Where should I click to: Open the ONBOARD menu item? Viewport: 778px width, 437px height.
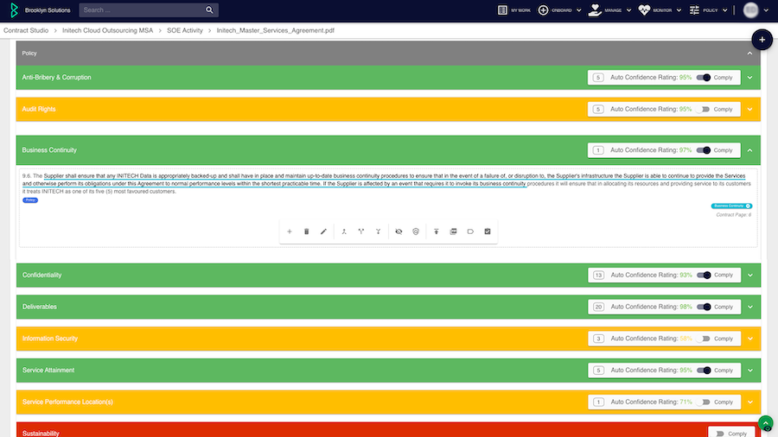click(562, 9)
